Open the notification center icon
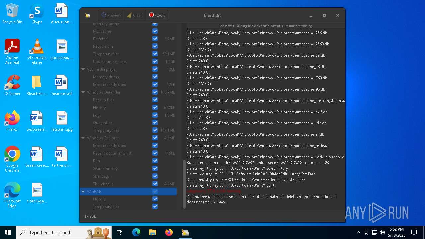 tap(414, 232)
